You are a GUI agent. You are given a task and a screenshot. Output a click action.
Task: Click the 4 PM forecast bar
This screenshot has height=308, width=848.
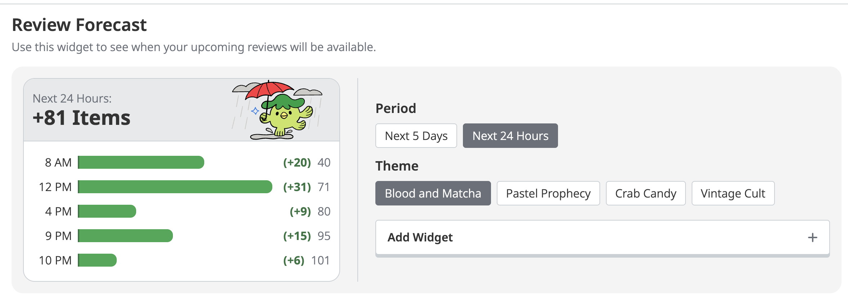pos(107,211)
